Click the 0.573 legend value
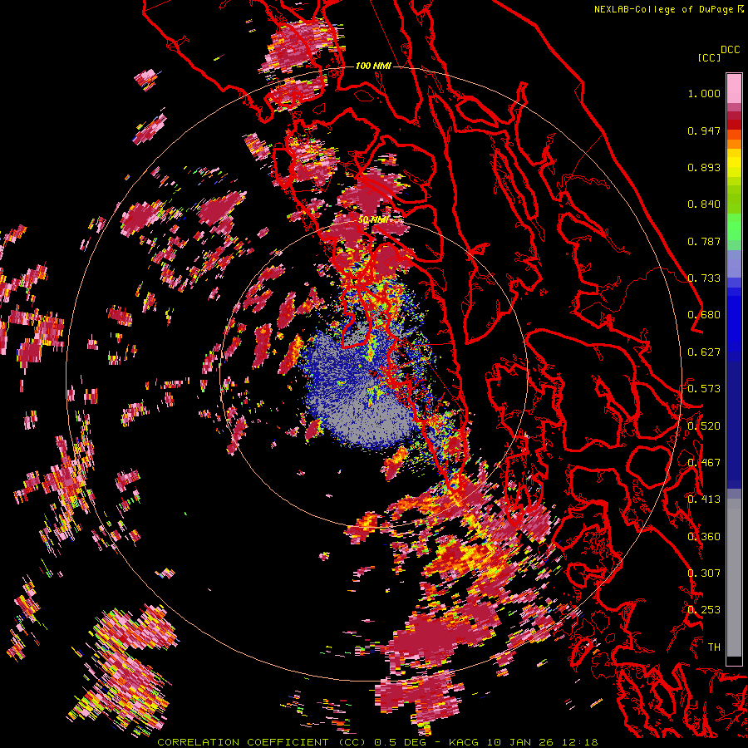 [x=704, y=389]
